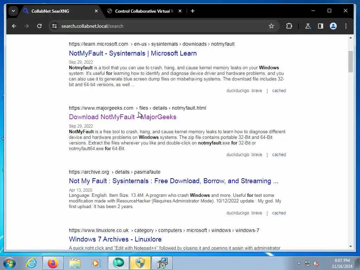Open a new browser tab

pos(193,11)
